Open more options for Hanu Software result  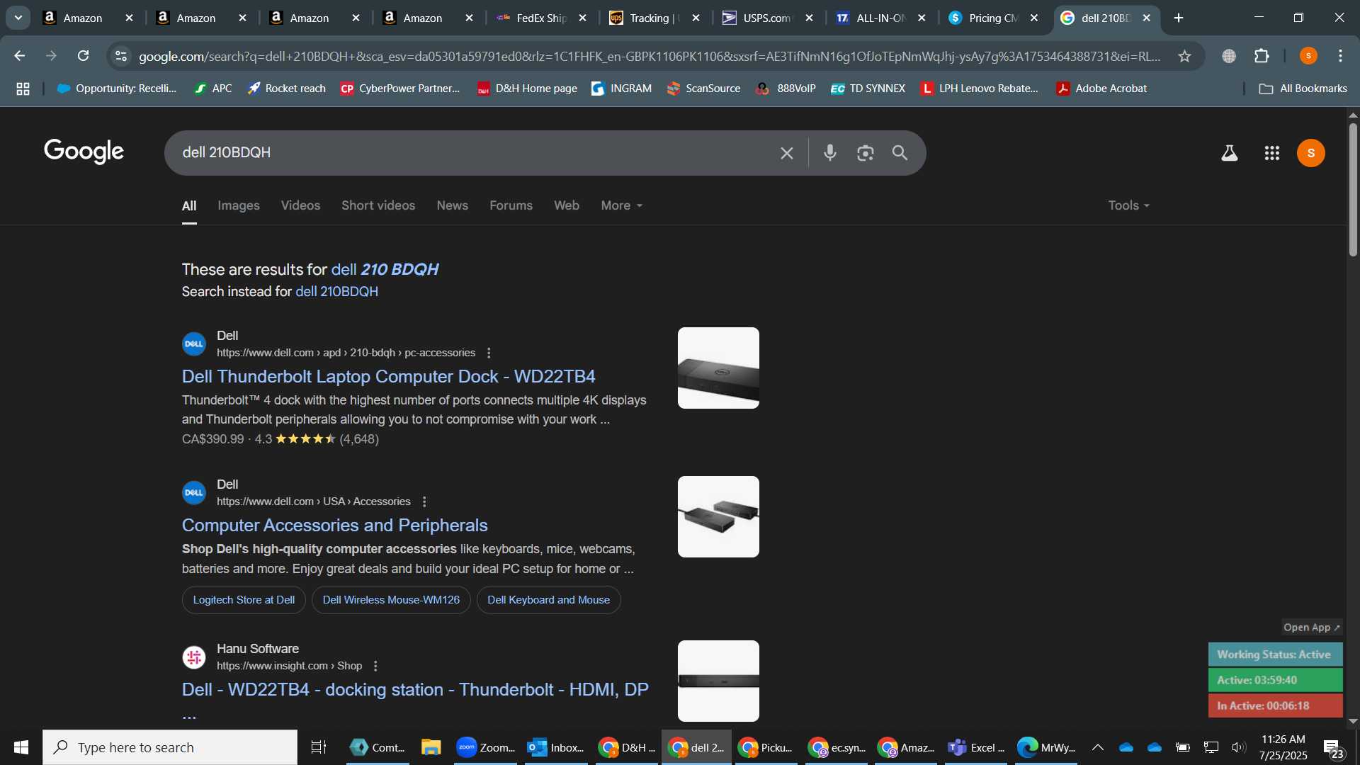pyautogui.click(x=375, y=666)
